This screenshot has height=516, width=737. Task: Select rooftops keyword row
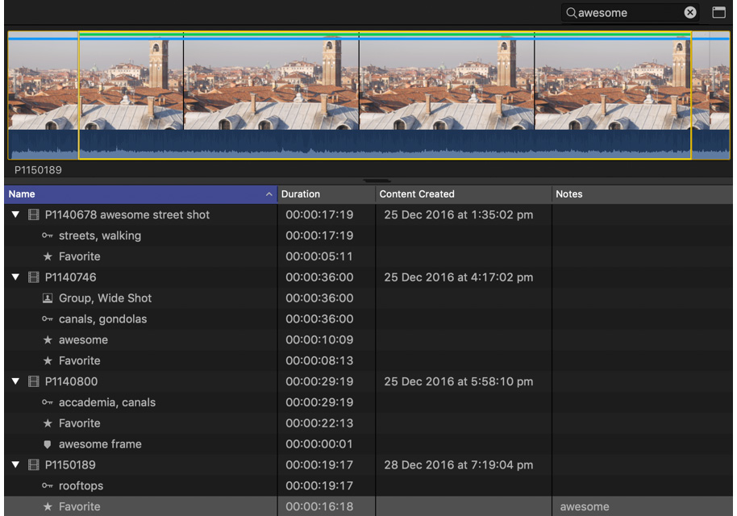click(x=368, y=485)
